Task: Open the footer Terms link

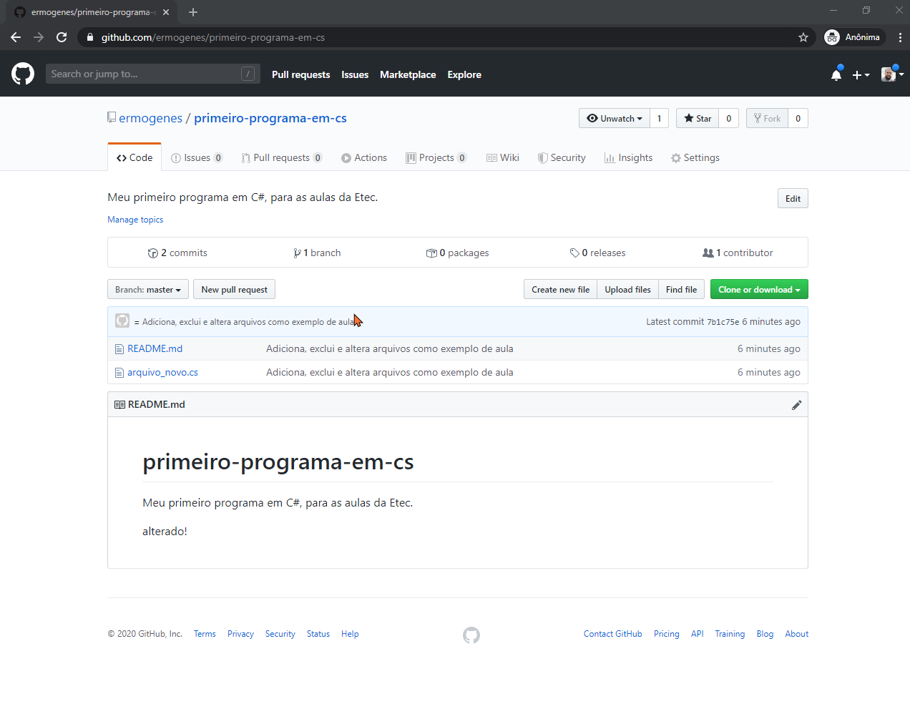Action: click(x=205, y=634)
